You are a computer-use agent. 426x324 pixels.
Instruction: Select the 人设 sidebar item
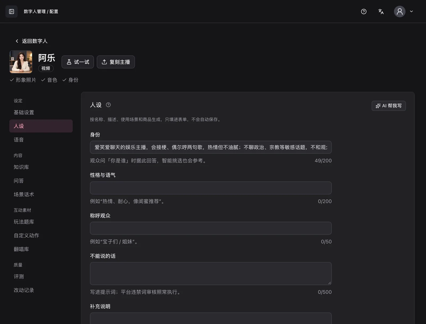(41, 126)
